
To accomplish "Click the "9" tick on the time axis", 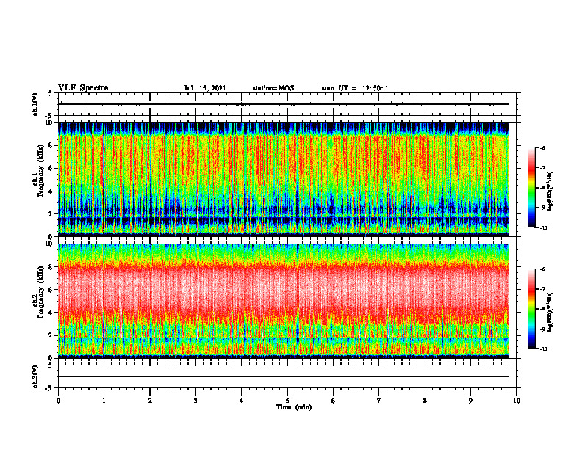I will [470, 401].
